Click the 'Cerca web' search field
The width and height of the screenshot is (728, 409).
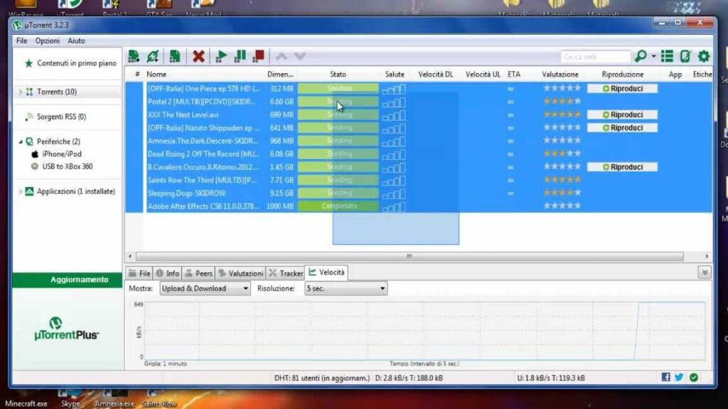coord(594,57)
